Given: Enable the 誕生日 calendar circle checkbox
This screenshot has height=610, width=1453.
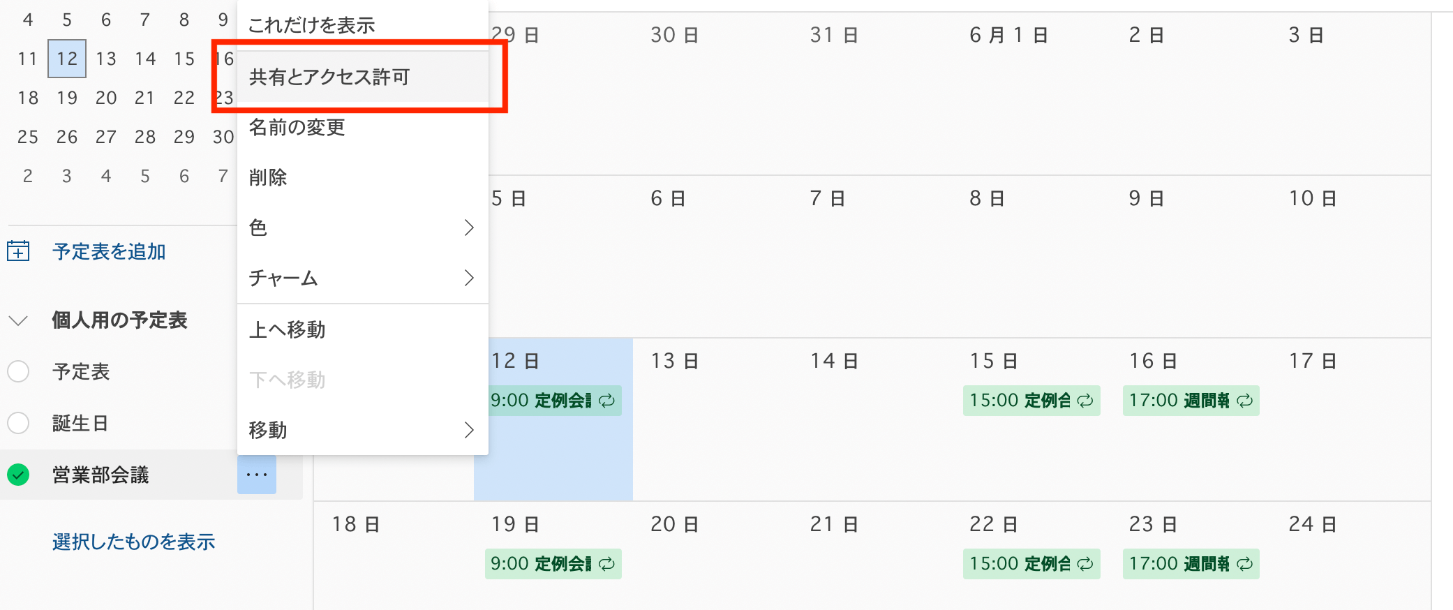Looking at the screenshot, I should point(18,423).
